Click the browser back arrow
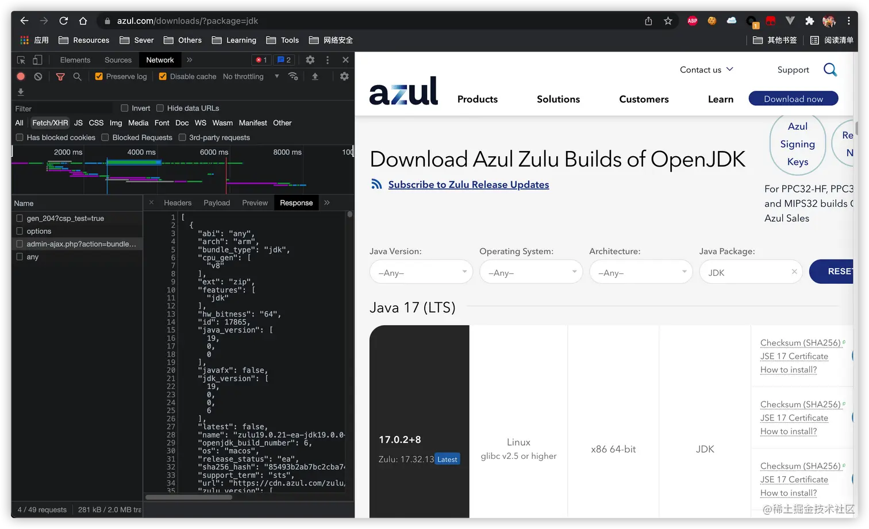 tap(24, 21)
